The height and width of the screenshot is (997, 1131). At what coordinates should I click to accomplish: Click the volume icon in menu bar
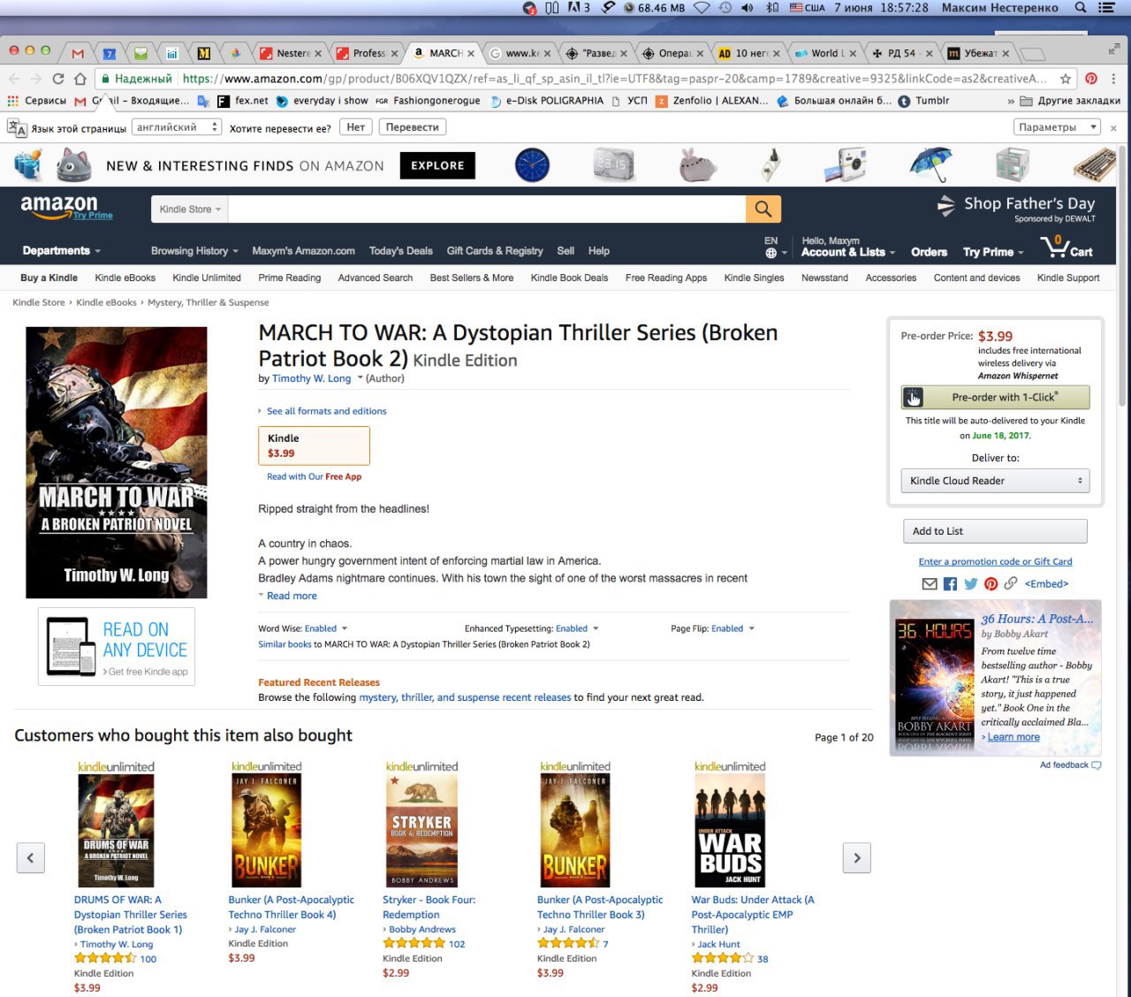tap(748, 8)
